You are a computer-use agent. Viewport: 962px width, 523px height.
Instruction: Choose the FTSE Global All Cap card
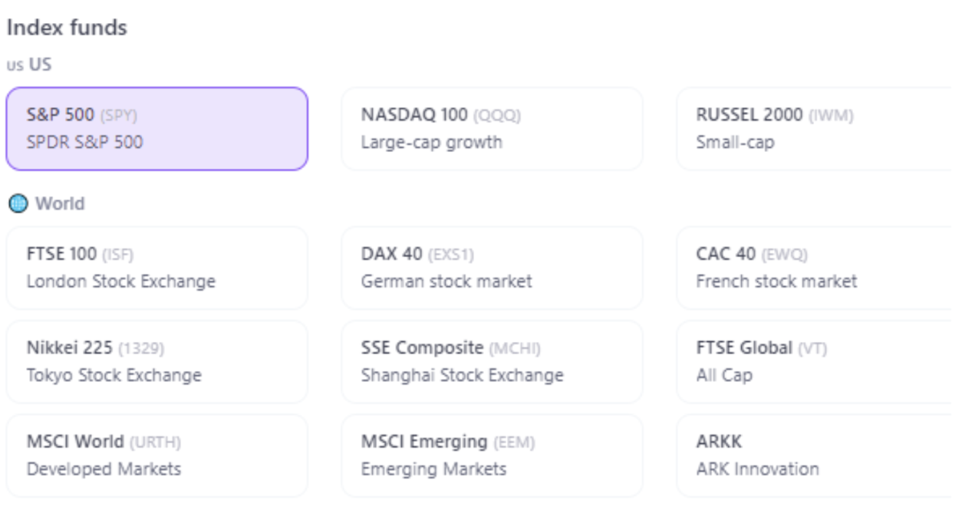(819, 362)
